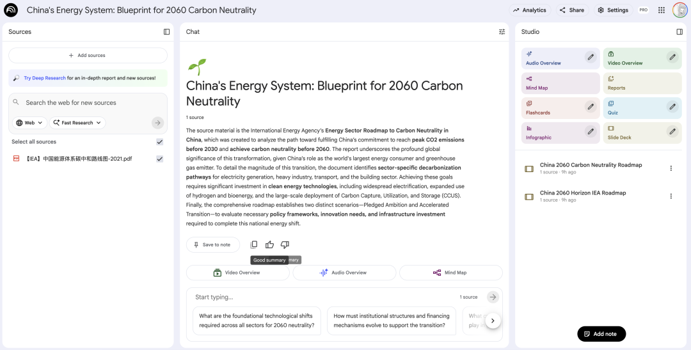Open the user account avatar
The image size is (691, 350).
[680, 10]
